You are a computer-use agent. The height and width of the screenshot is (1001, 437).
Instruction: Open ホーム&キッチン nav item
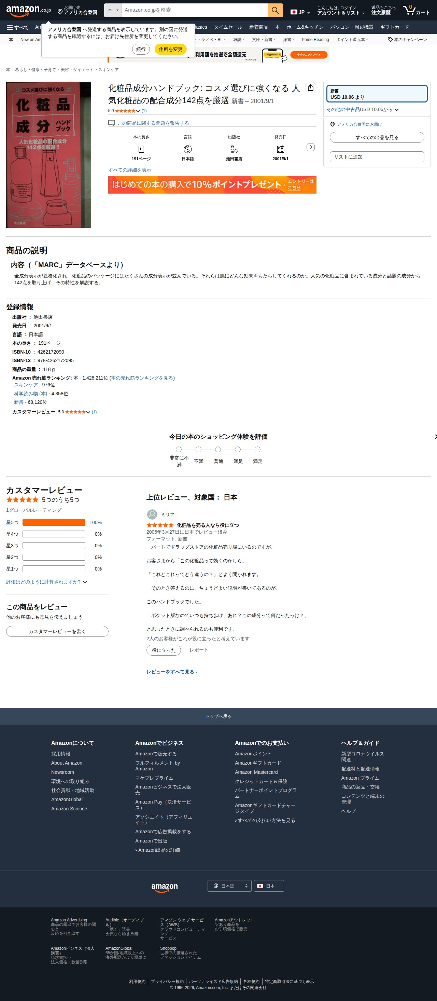click(305, 27)
